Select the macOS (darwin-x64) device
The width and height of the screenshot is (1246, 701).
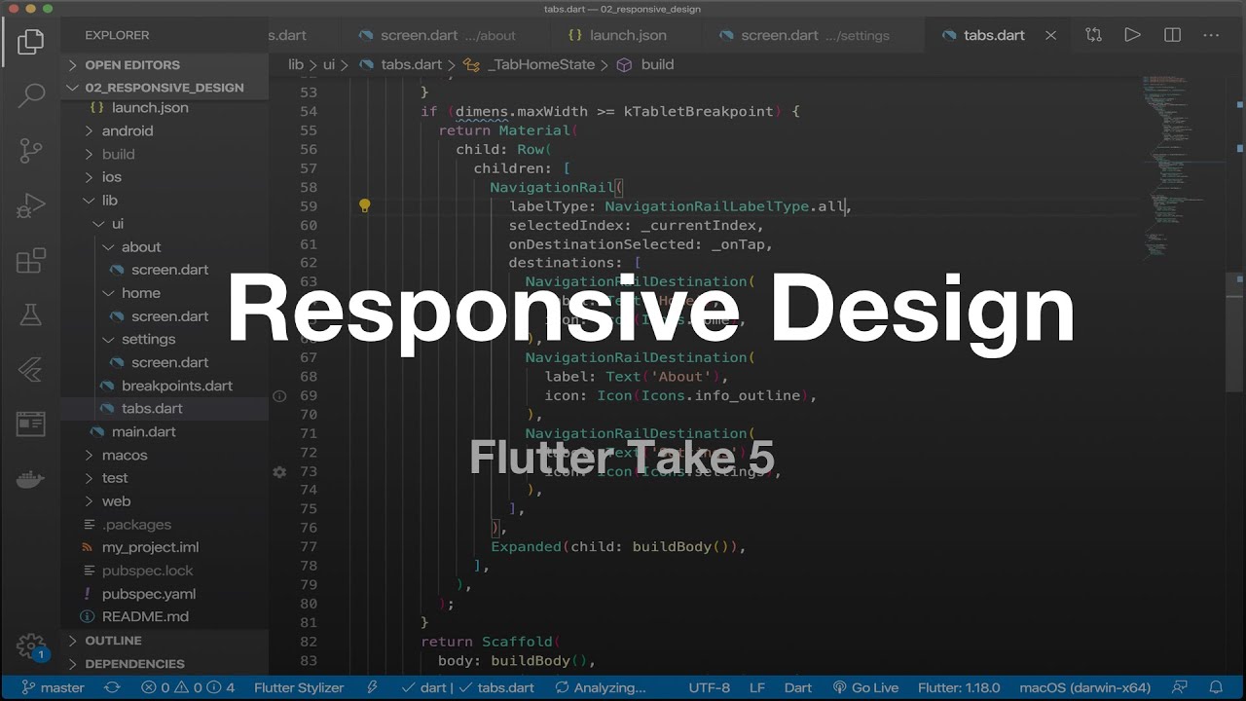tap(1084, 687)
